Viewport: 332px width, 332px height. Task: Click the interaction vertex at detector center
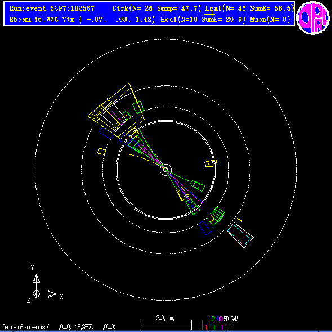tap(165, 170)
